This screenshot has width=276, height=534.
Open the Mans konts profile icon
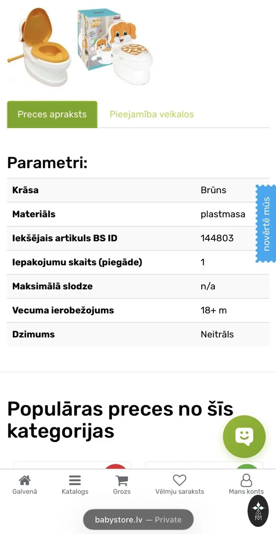point(246,481)
